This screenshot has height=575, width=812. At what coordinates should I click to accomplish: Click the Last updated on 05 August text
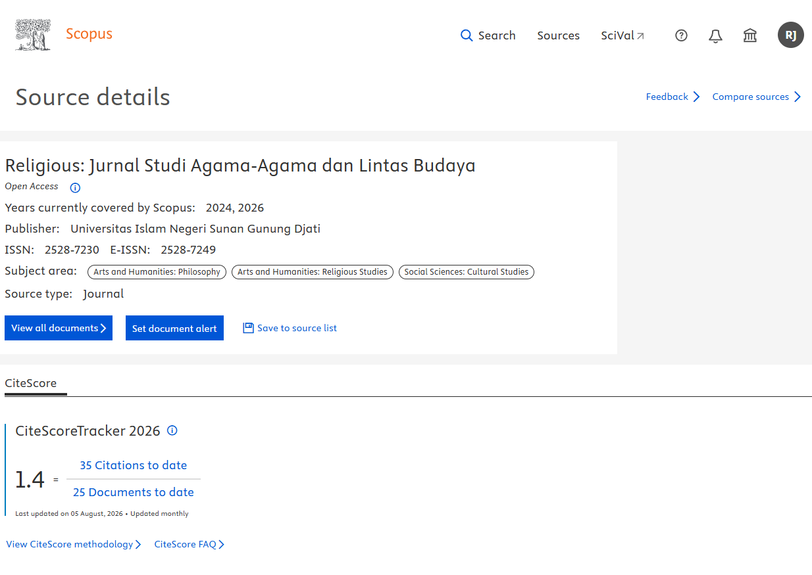click(69, 514)
